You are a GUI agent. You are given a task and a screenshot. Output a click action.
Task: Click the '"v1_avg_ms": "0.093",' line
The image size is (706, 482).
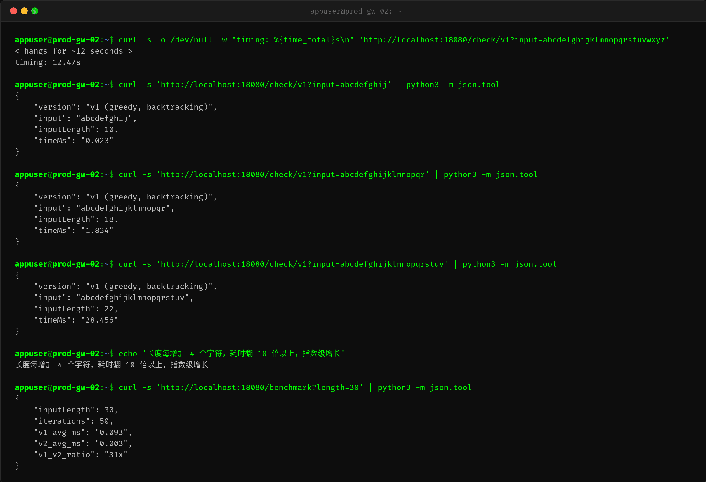click(x=83, y=433)
